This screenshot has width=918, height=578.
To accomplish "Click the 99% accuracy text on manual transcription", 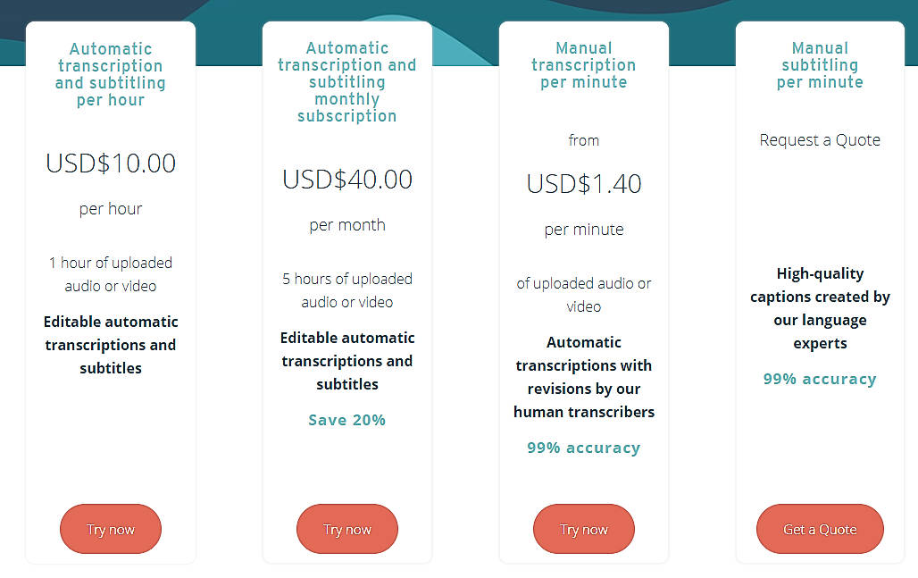I will tap(583, 448).
